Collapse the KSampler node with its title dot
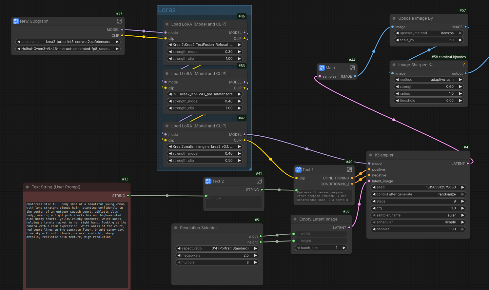Viewport: 489px width, 290px height. 371,155
